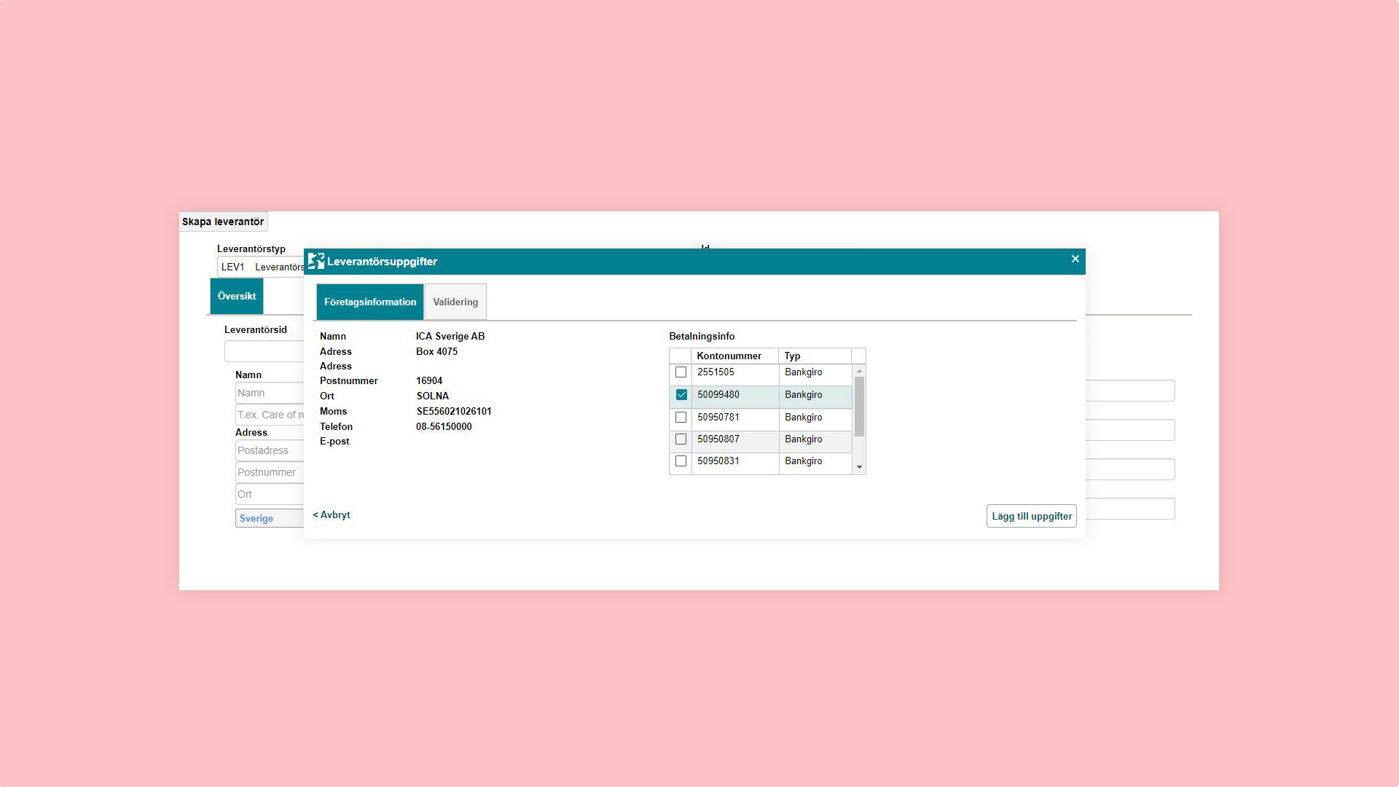This screenshot has width=1399, height=787.
Task: Click the Skapa leverantör tab
Action: click(x=223, y=222)
